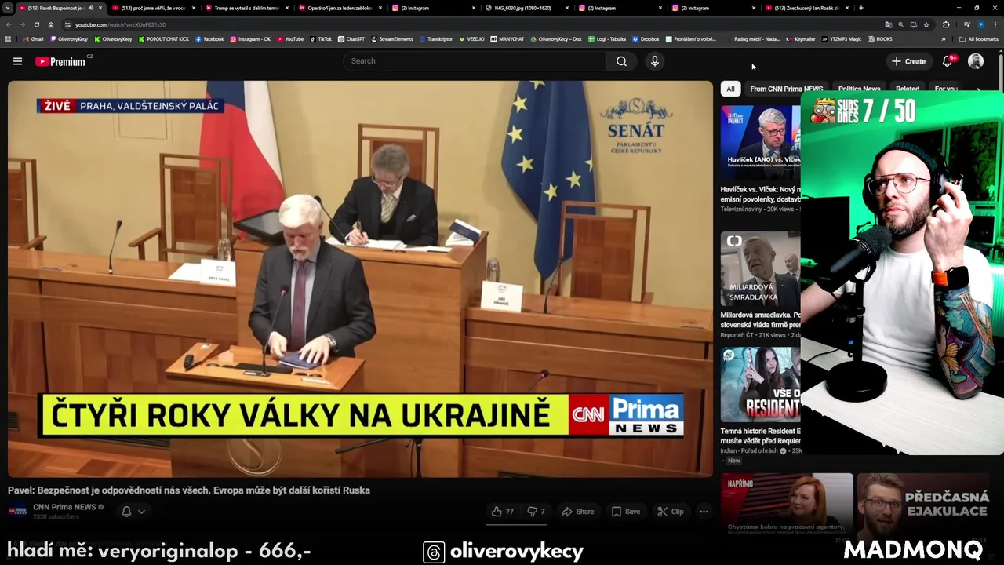Reload the page in Chrome
The width and height of the screenshot is (1004, 565).
(36, 24)
